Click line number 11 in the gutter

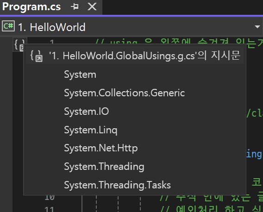click(49, 209)
